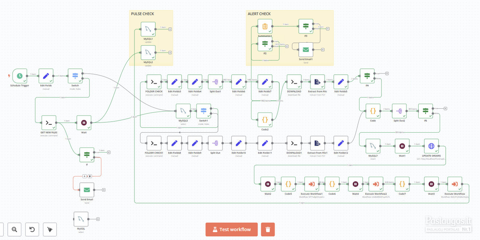The image size is (480, 240).
Task: Open the Edit Fields node after Schedule Trigger
Action: pyautogui.click(x=46, y=76)
